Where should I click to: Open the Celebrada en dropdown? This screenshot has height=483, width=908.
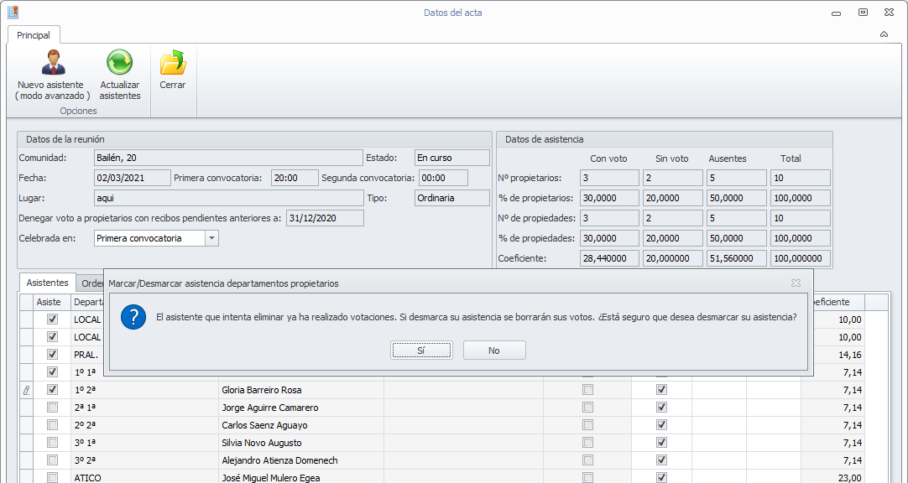tap(211, 238)
